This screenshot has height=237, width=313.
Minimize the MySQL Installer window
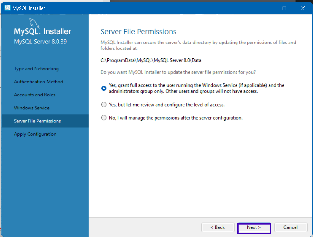coord(266,8)
